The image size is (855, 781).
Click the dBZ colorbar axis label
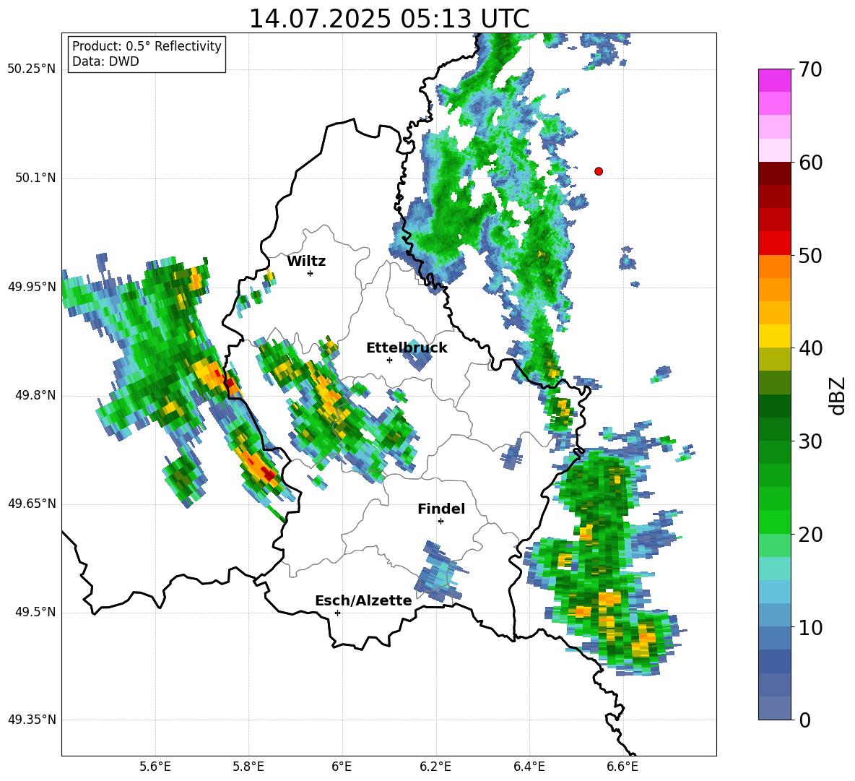[x=838, y=395]
